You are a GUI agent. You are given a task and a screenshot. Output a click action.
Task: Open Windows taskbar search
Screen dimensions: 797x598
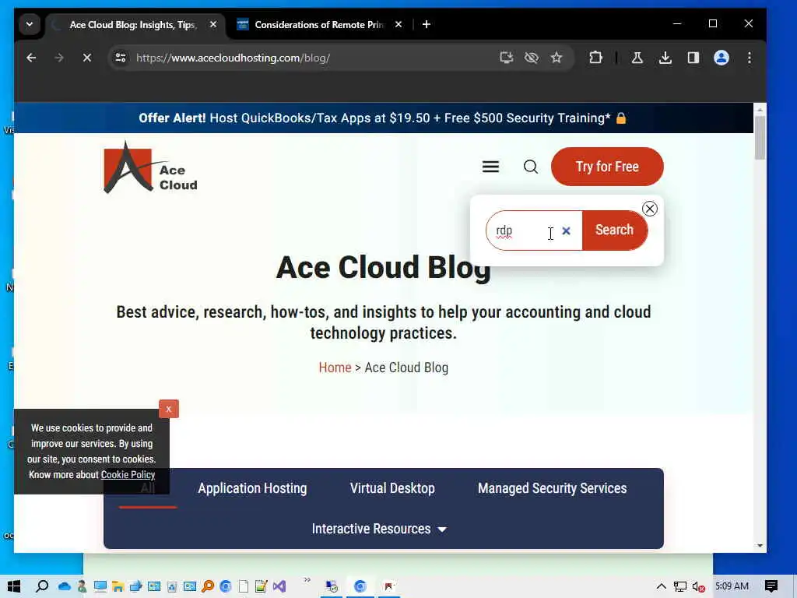point(42,586)
